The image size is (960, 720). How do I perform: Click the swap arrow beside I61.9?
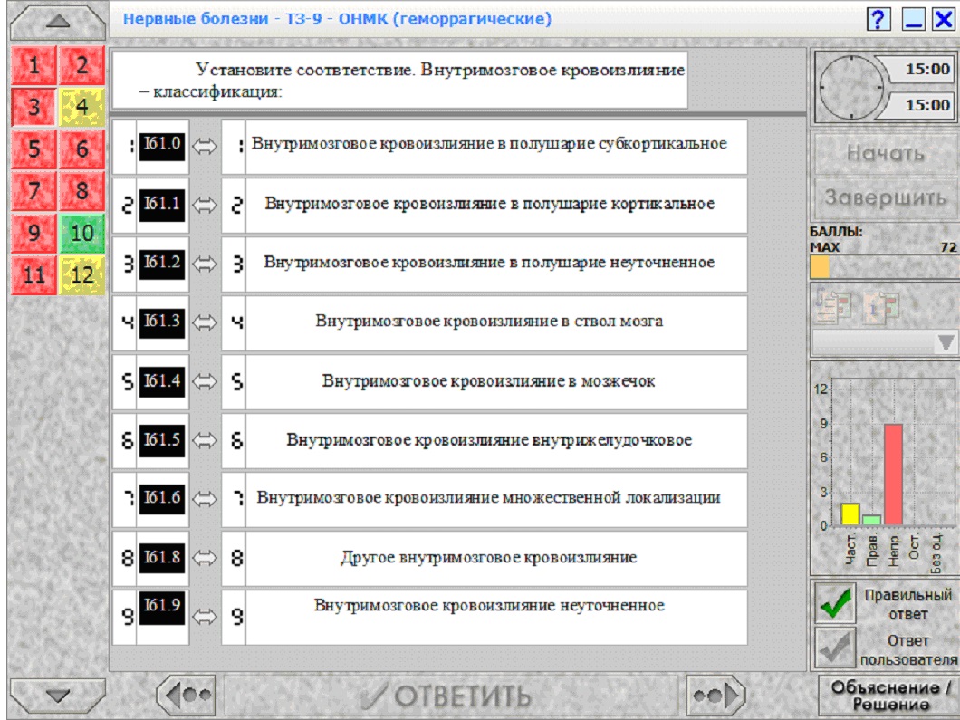[205, 617]
